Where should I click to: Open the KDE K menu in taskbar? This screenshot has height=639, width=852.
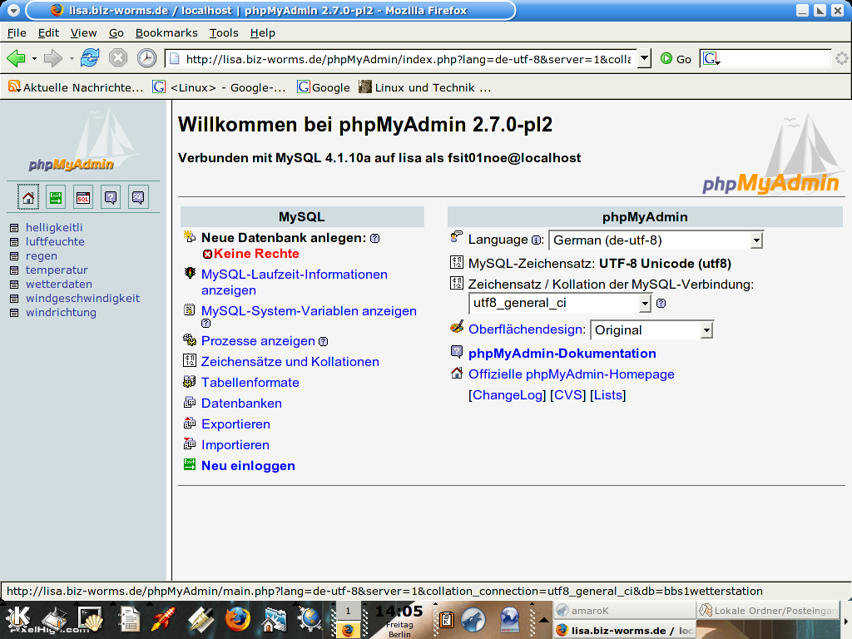point(19,618)
